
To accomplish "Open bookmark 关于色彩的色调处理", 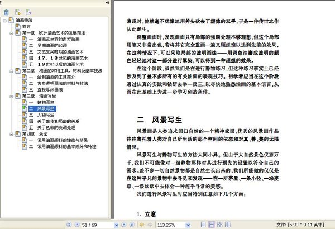I will pyautogui.click(x=52, y=127).
